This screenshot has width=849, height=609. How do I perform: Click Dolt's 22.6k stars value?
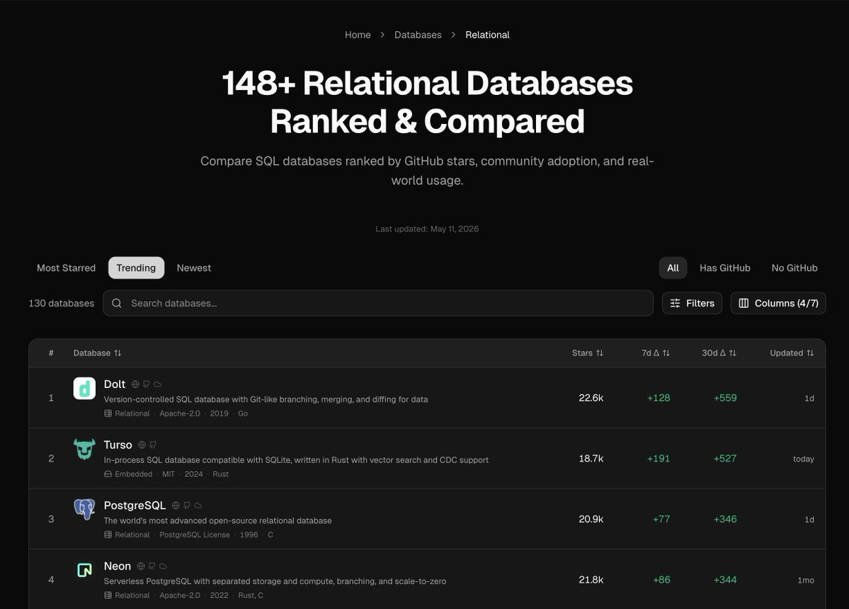[591, 398]
